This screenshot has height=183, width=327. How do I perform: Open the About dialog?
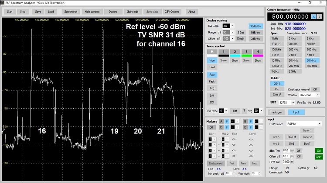coord(191,11)
